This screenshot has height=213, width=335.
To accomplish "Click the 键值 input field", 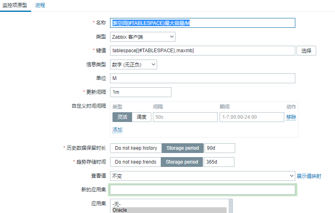I will (202, 51).
